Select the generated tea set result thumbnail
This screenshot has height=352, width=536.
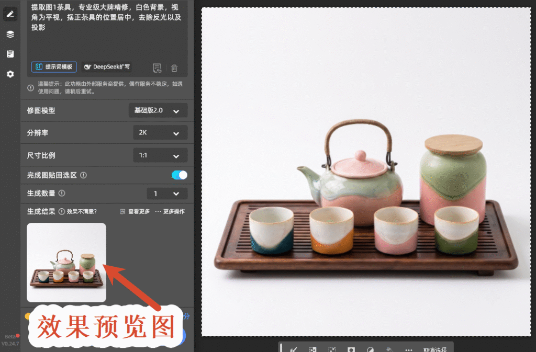(x=66, y=262)
